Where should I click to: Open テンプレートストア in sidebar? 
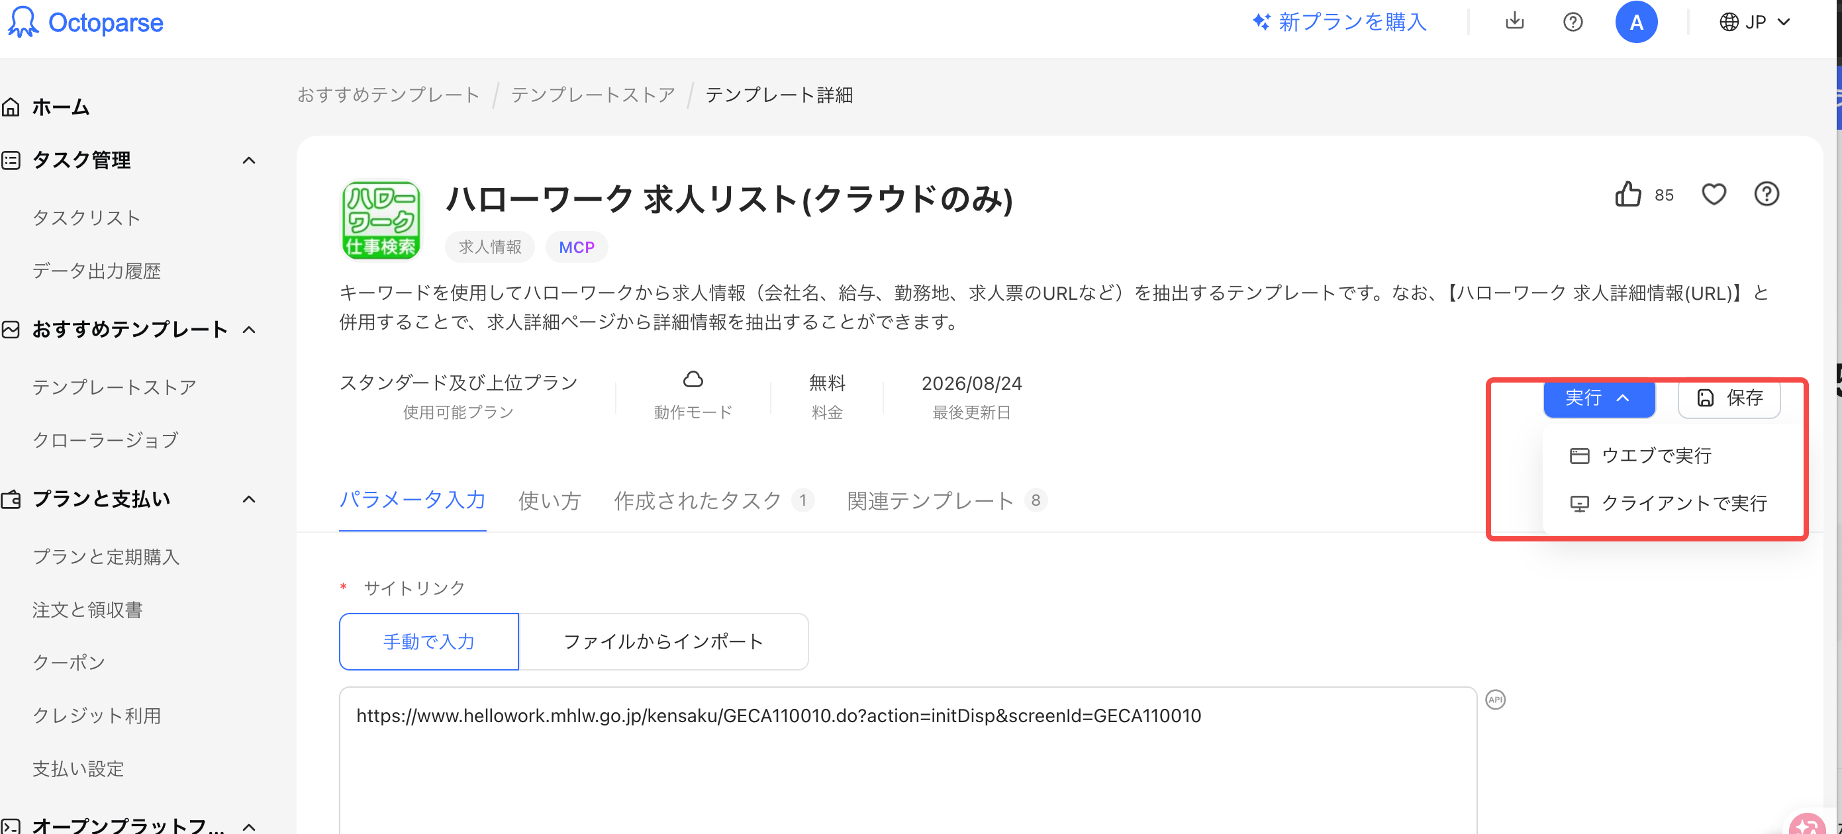pyautogui.click(x=115, y=387)
